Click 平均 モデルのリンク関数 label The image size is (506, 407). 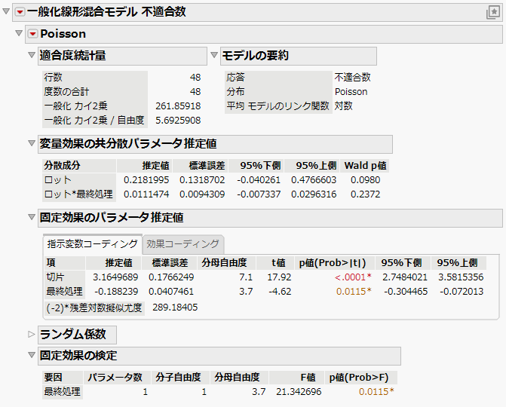[x=278, y=106]
